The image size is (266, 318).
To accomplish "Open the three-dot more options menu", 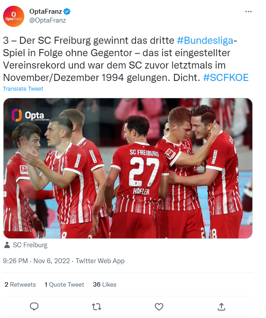I will [x=248, y=11].
